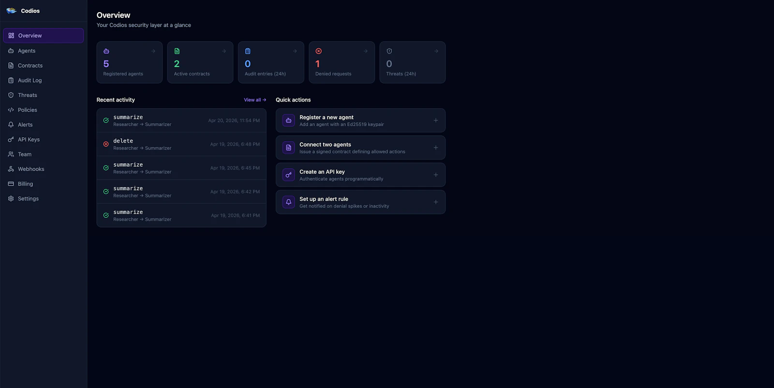Screen dimensions: 774x388
Task: Click the Contracts document icon in sidebar
Action: click(11, 66)
